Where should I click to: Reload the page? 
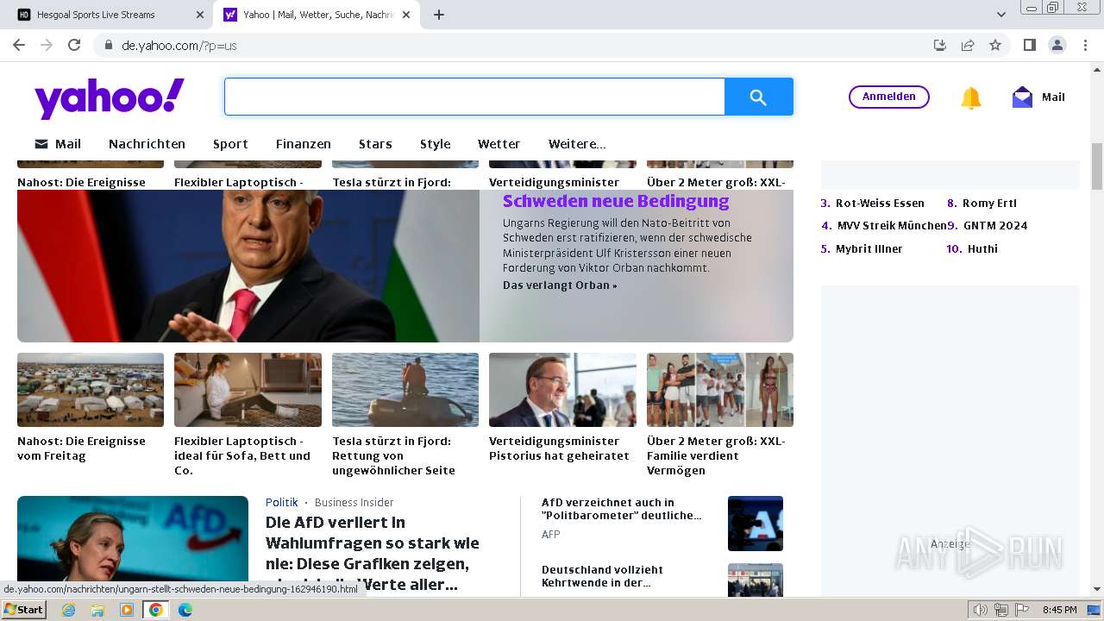click(x=74, y=45)
